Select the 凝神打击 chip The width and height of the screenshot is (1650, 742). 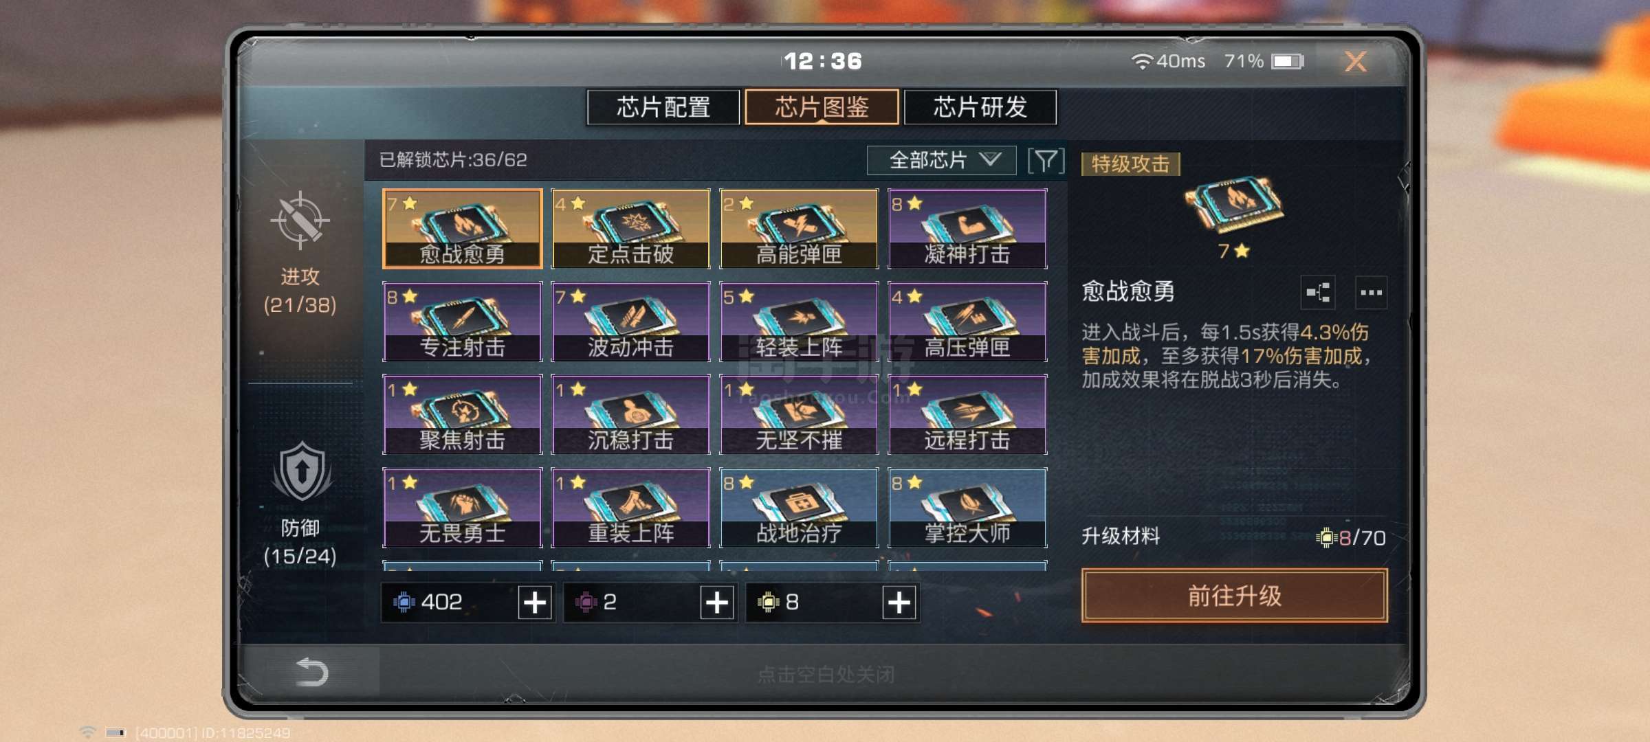pyautogui.click(x=967, y=229)
